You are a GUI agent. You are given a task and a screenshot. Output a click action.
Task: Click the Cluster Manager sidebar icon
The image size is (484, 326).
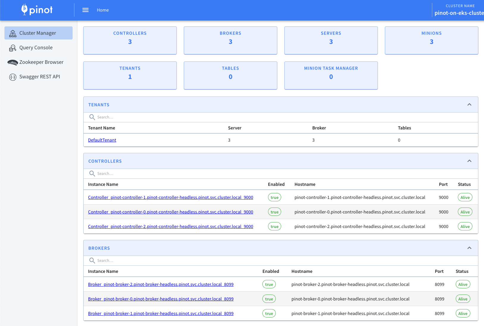pyautogui.click(x=13, y=33)
